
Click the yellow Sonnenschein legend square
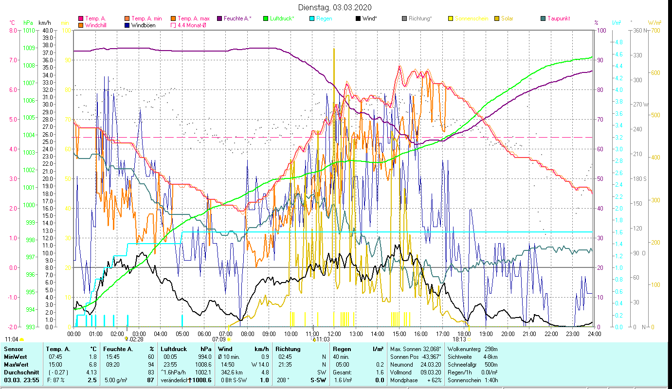pyautogui.click(x=451, y=19)
